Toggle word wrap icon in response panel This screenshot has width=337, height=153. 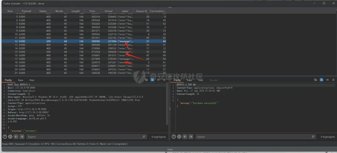pos(321,80)
